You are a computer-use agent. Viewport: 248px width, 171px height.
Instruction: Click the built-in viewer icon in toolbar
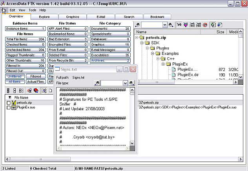tap(213, 25)
